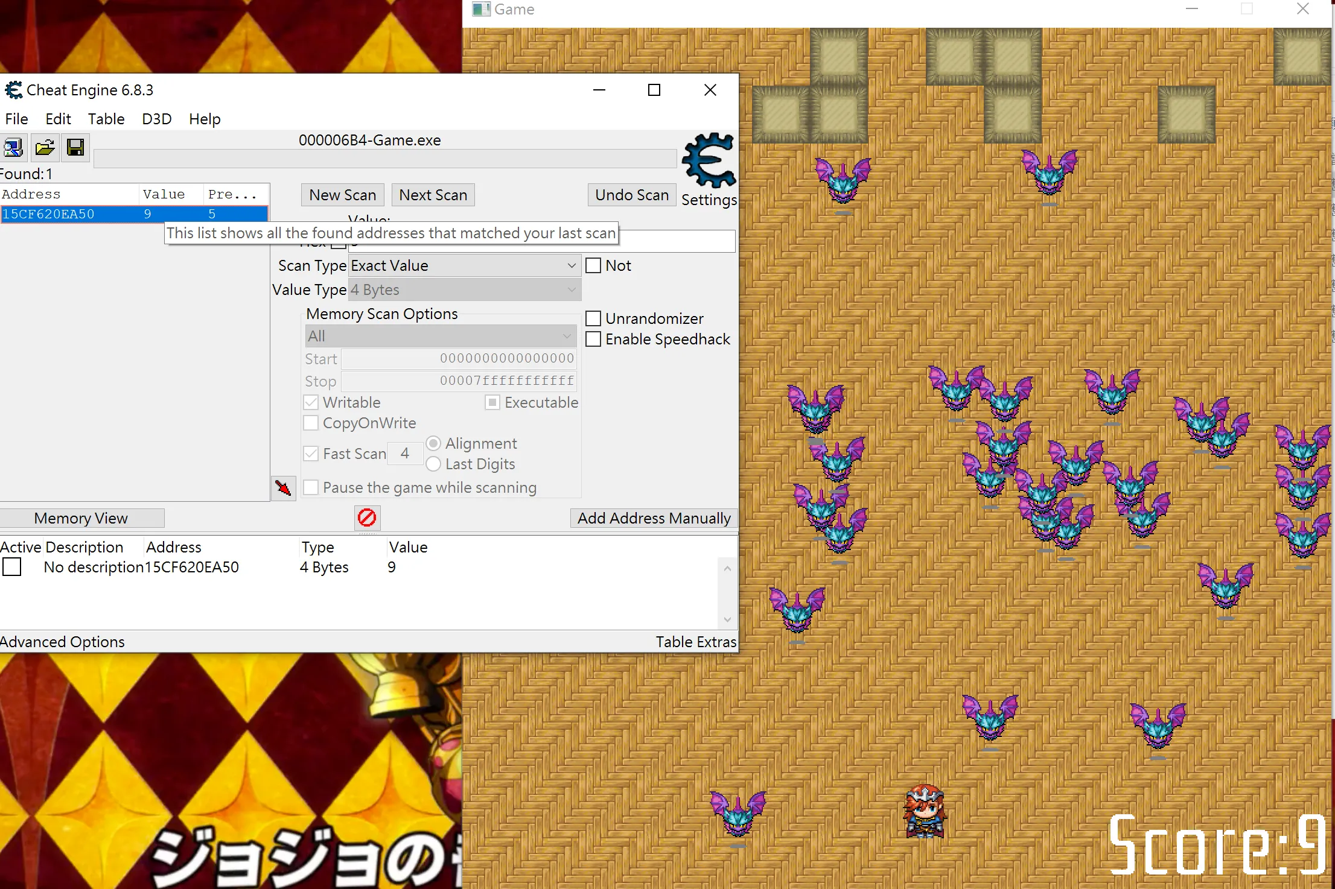Image resolution: width=1335 pixels, height=889 pixels.
Task: Toggle the Executable checkbox
Action: pyautogui.click(x=492, y=402)
